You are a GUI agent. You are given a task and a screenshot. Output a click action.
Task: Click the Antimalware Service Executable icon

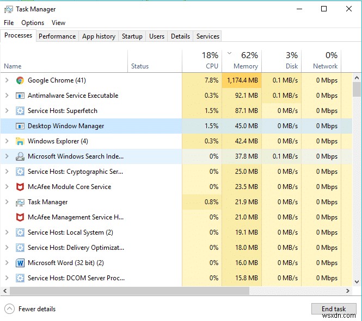click(x=20, y=96)
